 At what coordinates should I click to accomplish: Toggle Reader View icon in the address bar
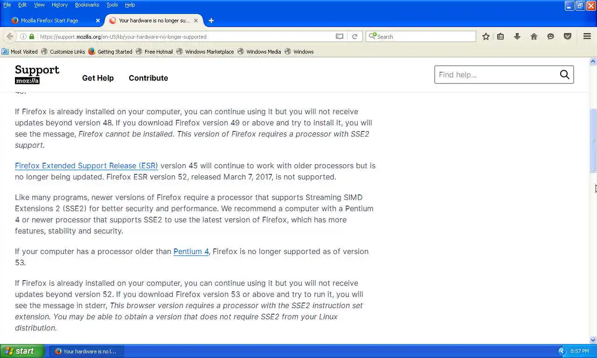pyautogui.click(x=340, y=36)
